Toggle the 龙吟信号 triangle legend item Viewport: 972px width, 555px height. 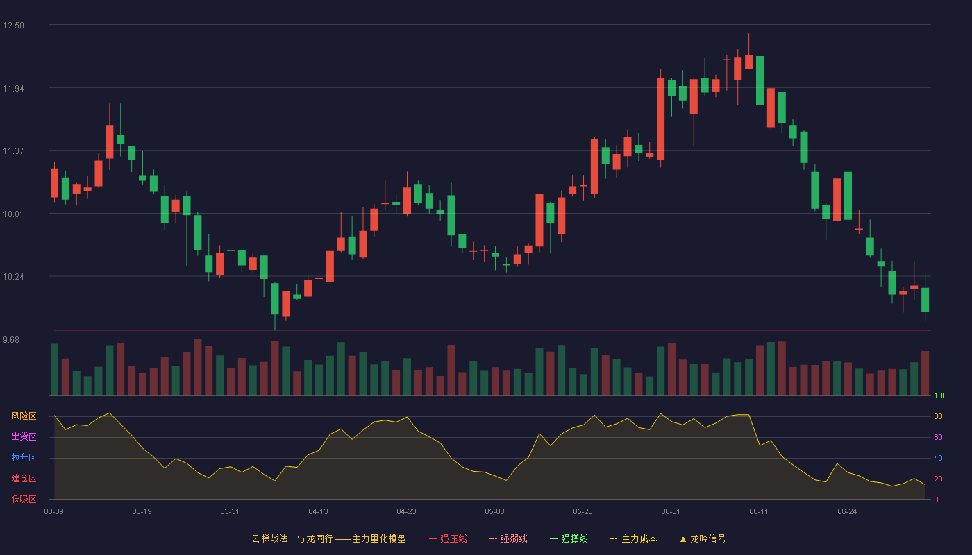coord(703,538)
